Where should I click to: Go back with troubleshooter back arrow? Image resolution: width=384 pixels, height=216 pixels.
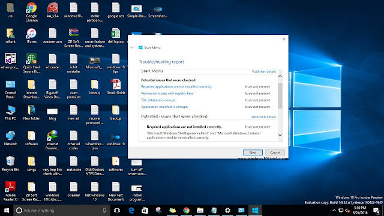tap(132, 47)
